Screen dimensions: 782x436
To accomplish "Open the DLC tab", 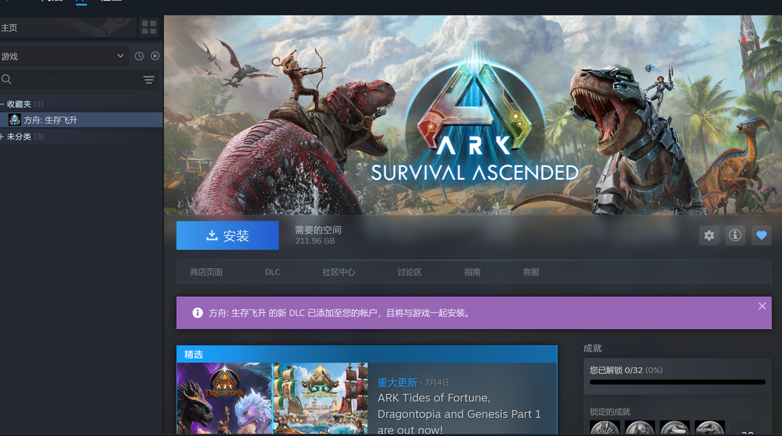I will pyautogui.click(x=272, y=272).
